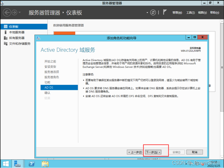Click the scrollbar up arrow in Server Manager
The width and height of the screenshot is (224, 168).
(222, 21)
